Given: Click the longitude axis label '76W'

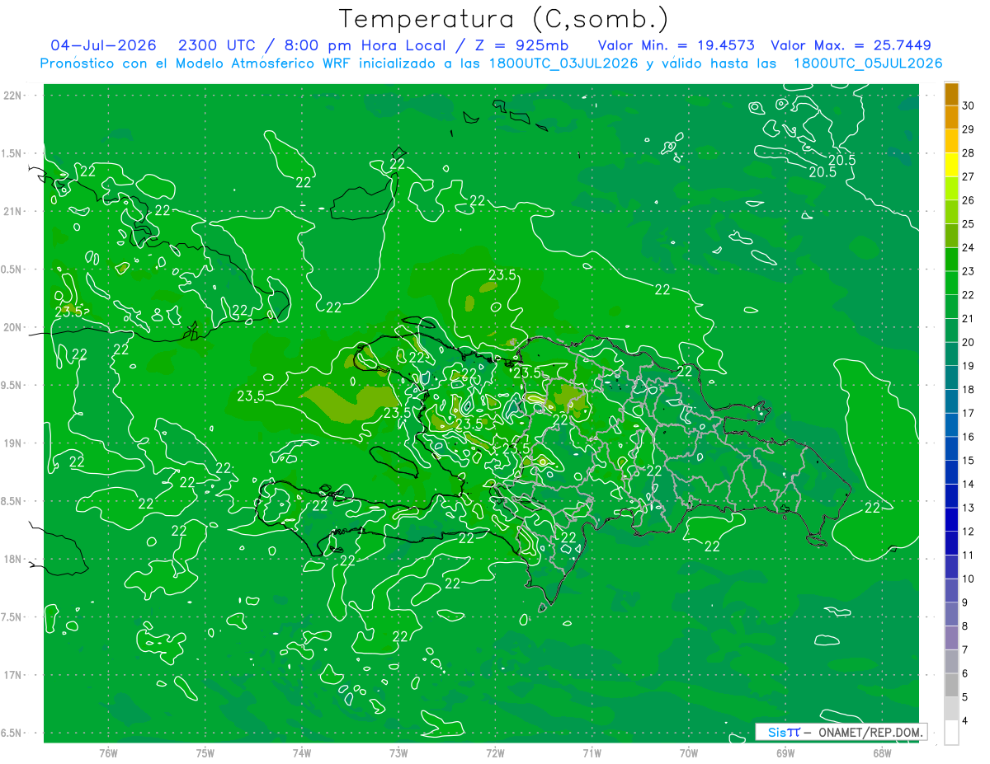Looking at the screenshot, I should pyautogui.click(x=108, y=753).
